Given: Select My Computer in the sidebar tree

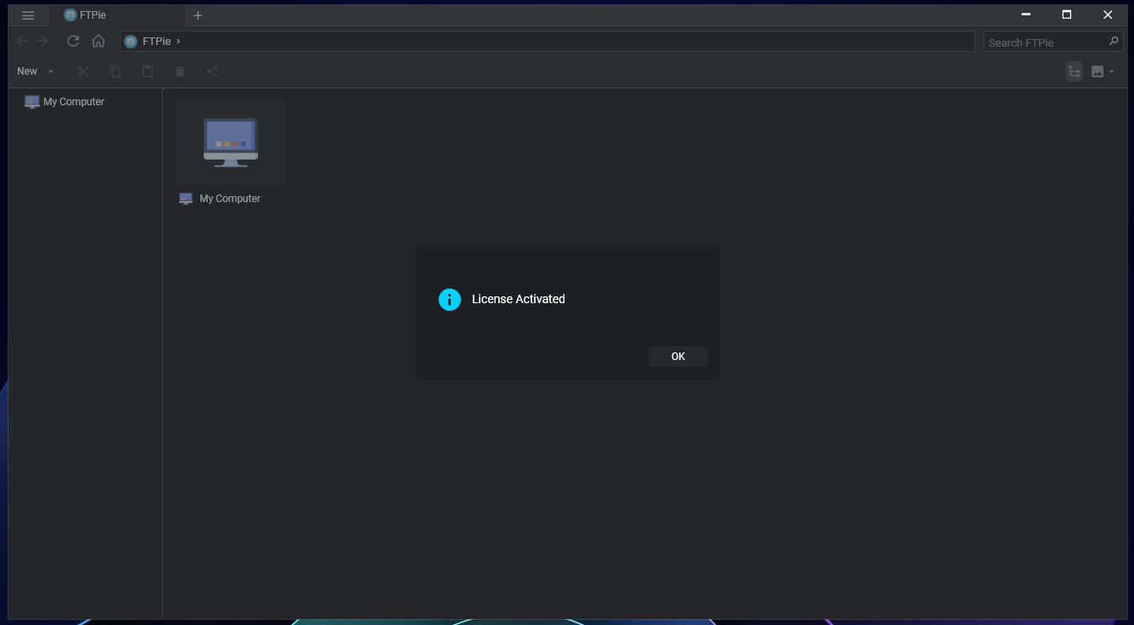Looking at the screenshot, I should tap(65, 102).
